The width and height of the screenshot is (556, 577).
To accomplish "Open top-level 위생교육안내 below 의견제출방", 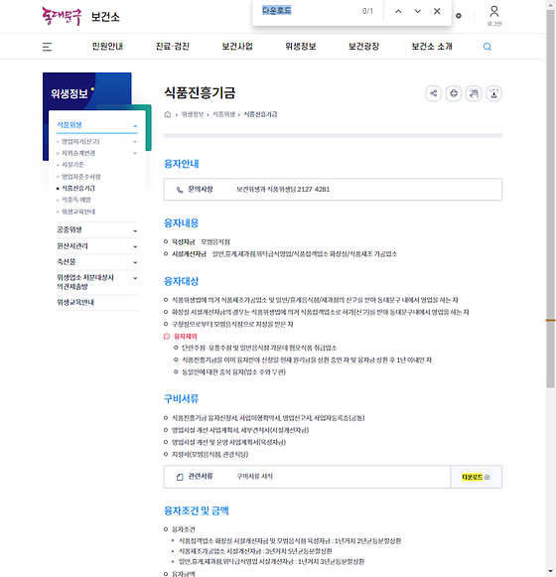I will 75,303.
